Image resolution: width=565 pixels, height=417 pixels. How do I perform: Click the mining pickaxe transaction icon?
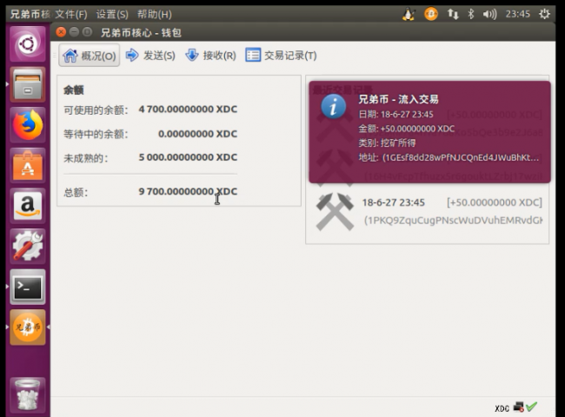(x=334, y=211)
